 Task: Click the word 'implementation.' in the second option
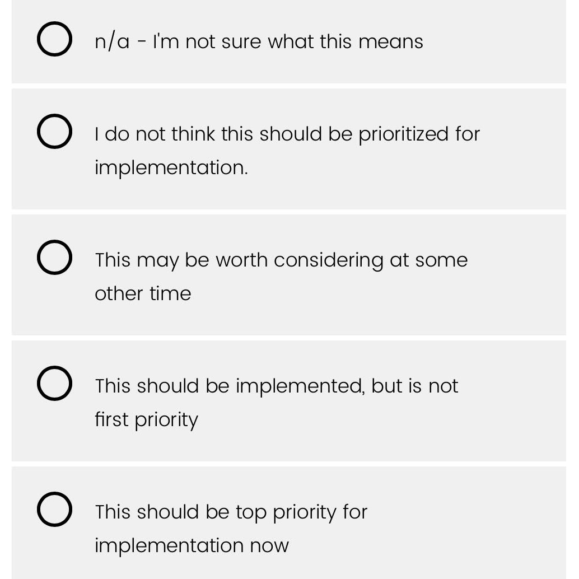click(171, 167)
